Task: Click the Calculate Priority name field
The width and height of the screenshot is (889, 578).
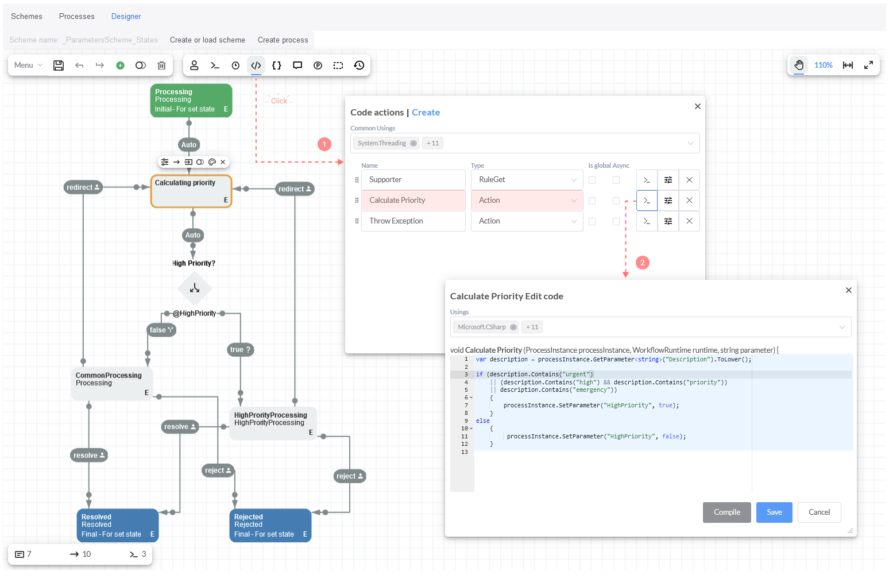Action: (413, 201)
